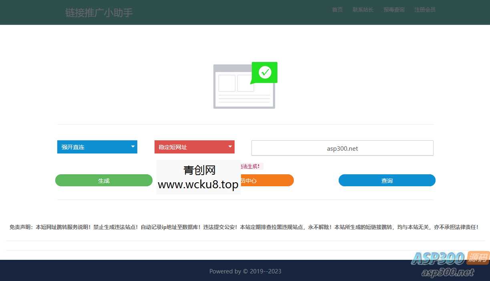Navigate to 报毒查询 in the navbar

pos(394,10)
